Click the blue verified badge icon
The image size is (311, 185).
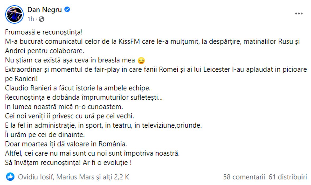(67, 10)
